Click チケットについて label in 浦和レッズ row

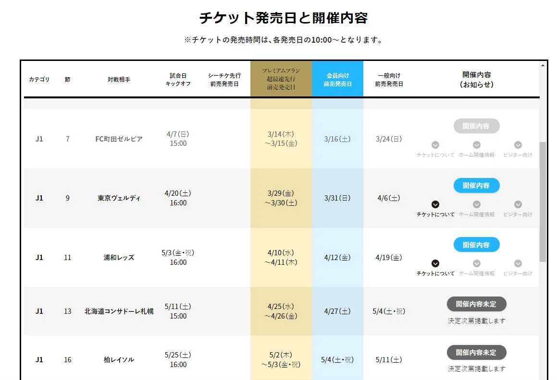click(435, 273)
